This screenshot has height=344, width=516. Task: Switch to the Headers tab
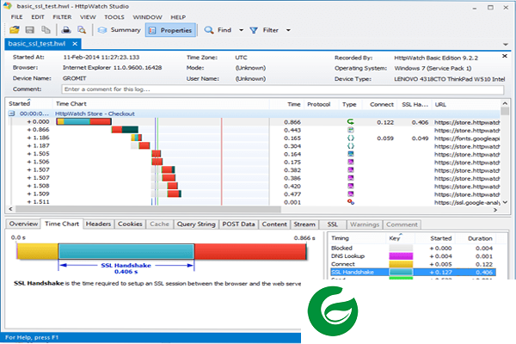pos(98,224)
